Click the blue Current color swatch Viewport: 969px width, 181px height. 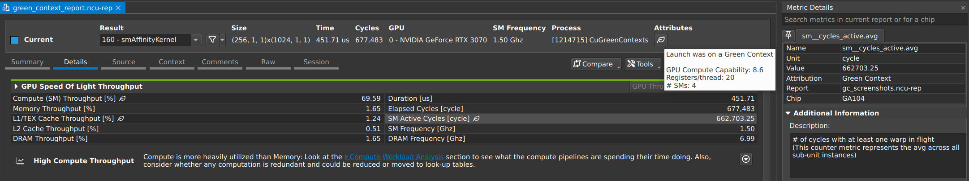click(14, 40)
